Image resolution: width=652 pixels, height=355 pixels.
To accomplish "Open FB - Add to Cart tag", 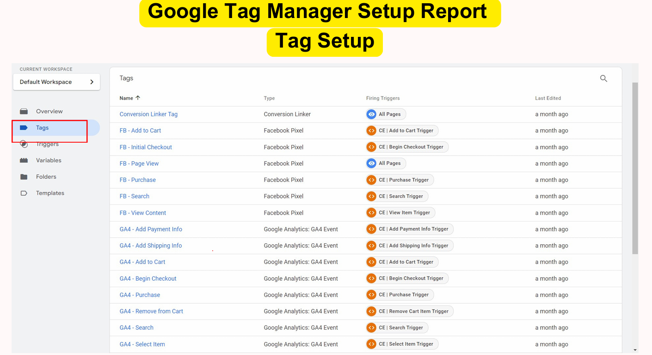I will tap(140, 131).
